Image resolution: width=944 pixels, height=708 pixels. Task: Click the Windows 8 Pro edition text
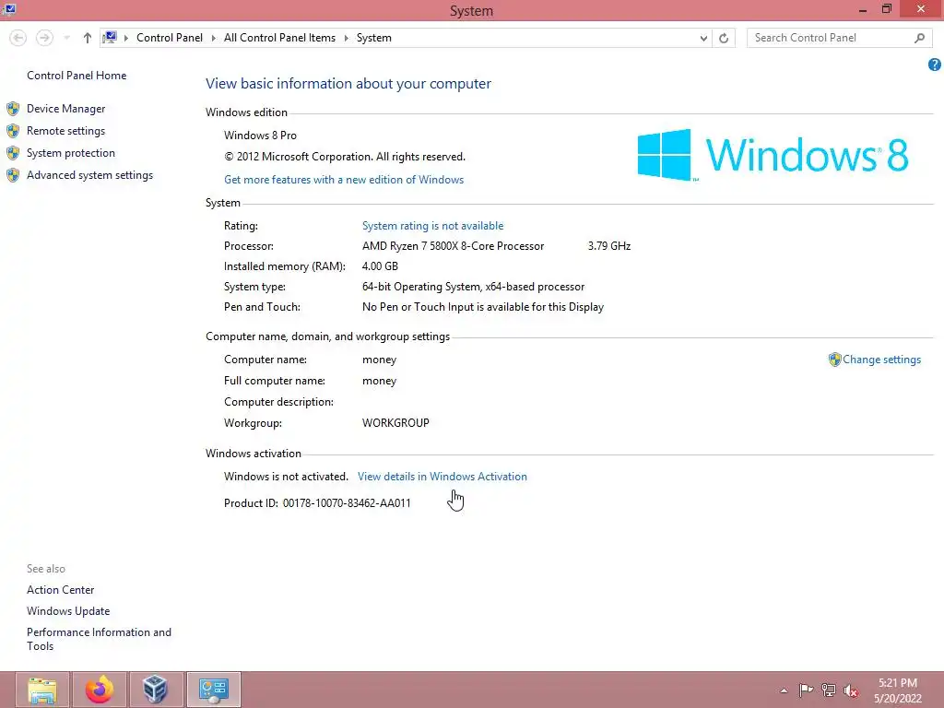[x=260, y=136]
